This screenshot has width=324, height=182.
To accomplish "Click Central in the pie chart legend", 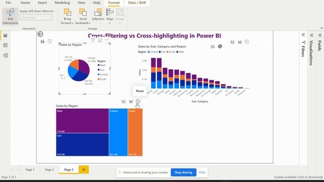I will [x=103, y=74].
